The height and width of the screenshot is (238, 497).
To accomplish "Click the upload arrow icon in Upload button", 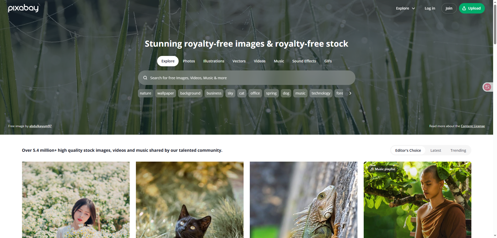I will point(464,8).
